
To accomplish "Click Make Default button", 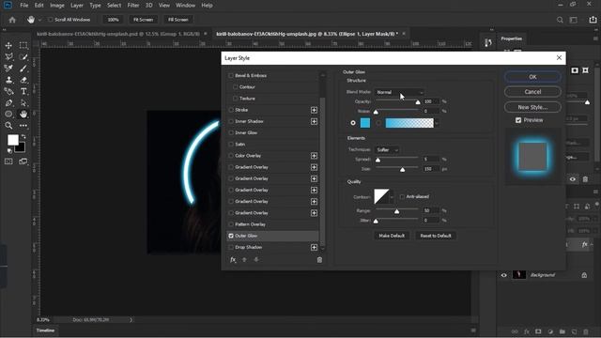I will click(392, 236).
